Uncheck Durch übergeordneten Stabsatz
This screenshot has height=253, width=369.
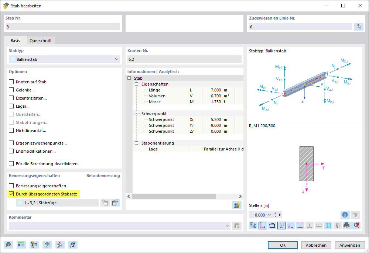click(11, 194)
